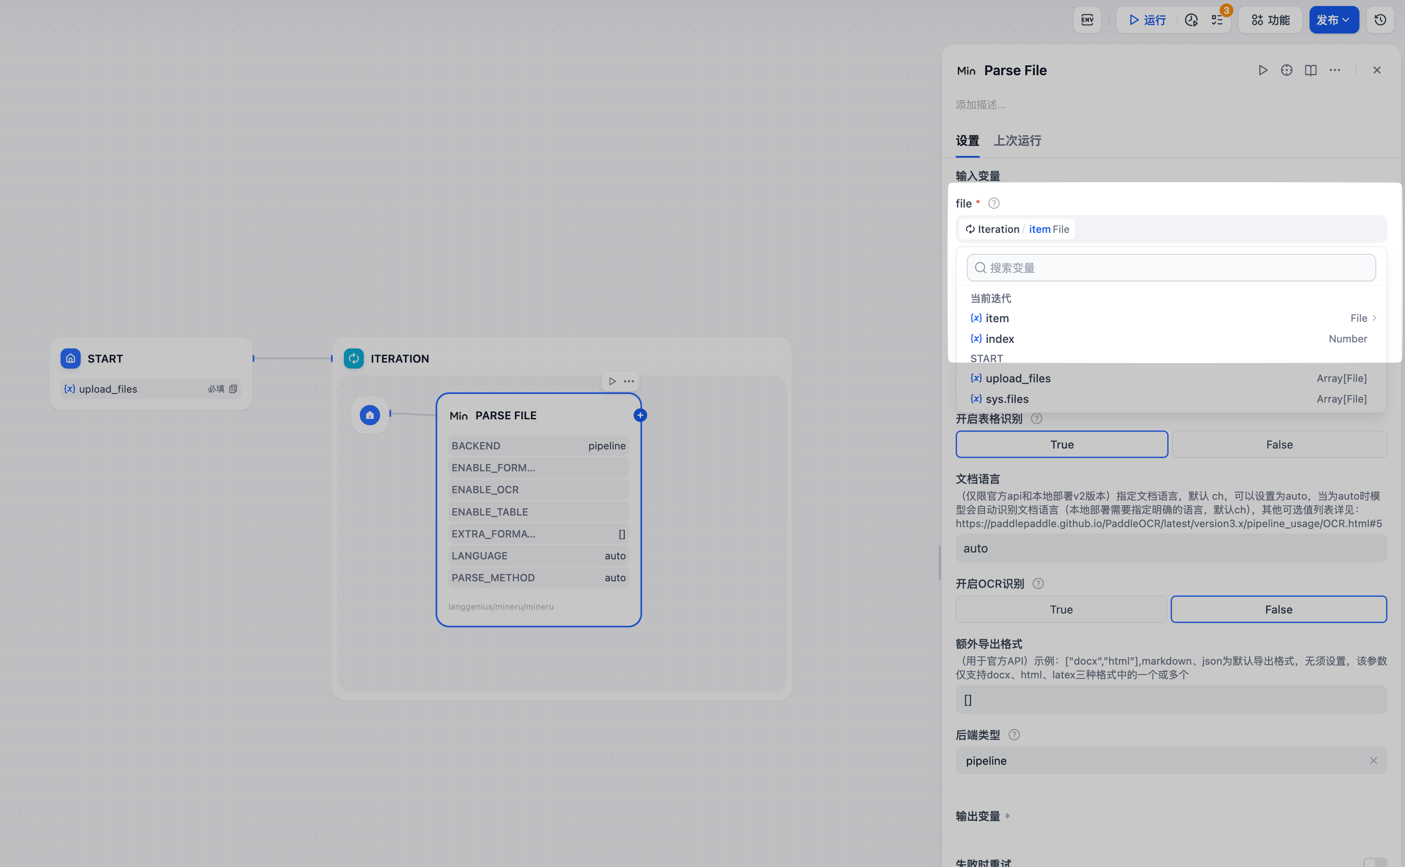1405x867 pixels.
Task: Run this step via Parse File panel play icon
Action: [1263, 70]
